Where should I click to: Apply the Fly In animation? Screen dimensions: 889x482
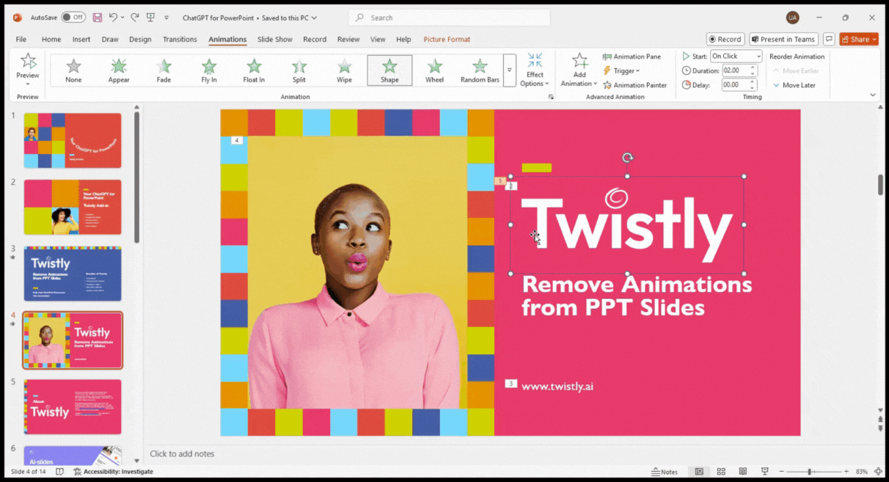pos(209,70)
